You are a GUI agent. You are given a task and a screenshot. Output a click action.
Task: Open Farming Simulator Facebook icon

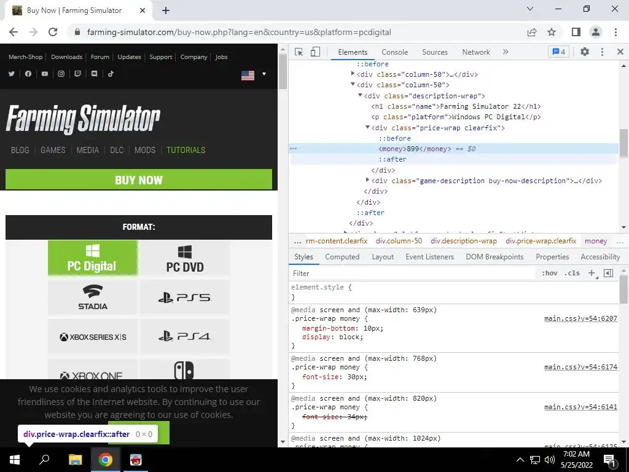[x=28, y=74]
